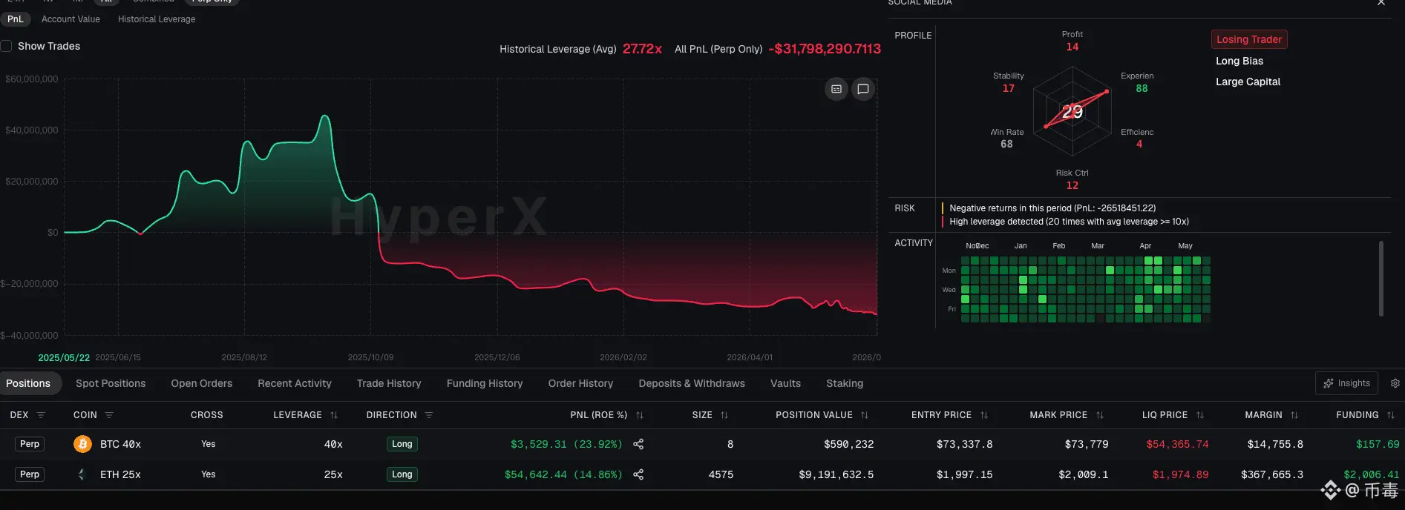The width and height of the screenshot is (1405, 510).
Task: Filter the COIN column
Action: (x=109, y=415)
